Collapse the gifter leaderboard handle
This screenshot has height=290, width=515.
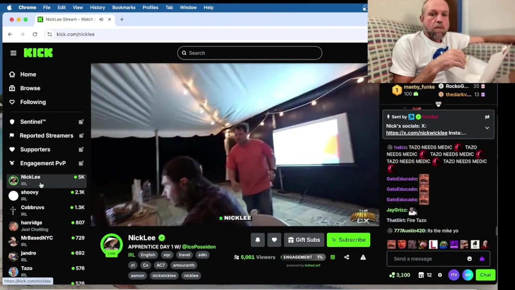(x=438, y=104)
